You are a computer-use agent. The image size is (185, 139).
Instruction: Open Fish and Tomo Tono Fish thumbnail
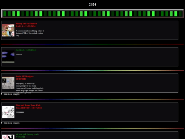tap(8, 112)
